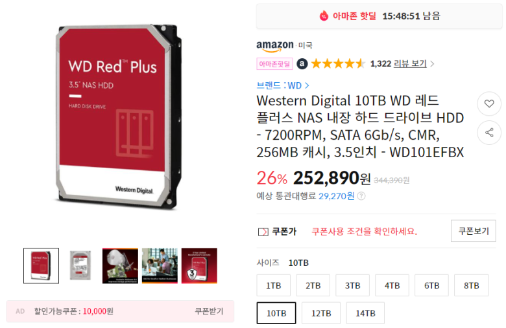
Task: Show the second product thumbnail image
Action: [80, 265]
